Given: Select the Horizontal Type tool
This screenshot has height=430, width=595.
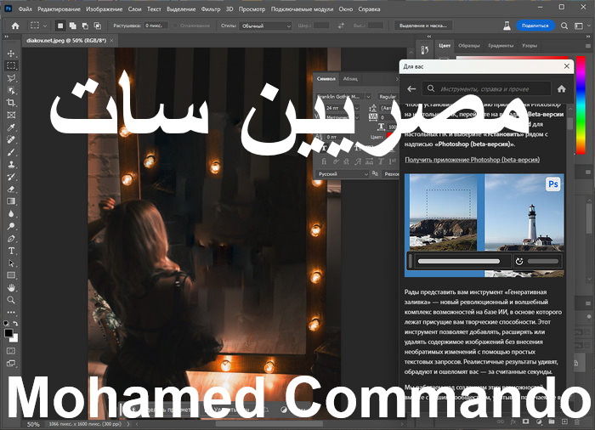Looking at the screenshot, I should coord(11,251).
